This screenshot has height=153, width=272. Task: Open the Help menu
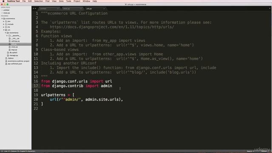pos(94,1)
